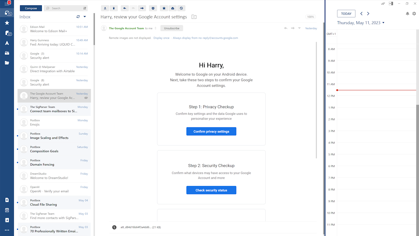Click the double checkmark icon in title bar

pyautogui.click(x=383, y=4)
